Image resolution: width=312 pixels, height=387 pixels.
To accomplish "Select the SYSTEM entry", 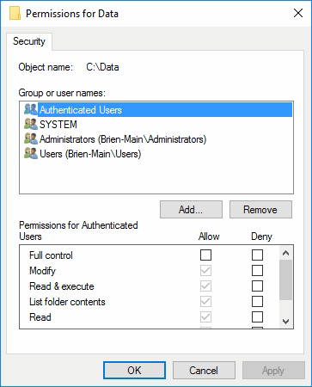I will tap(58, 125).
